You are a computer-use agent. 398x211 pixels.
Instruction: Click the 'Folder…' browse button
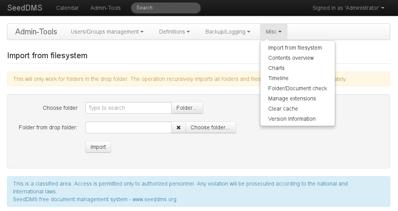[187, 108]
